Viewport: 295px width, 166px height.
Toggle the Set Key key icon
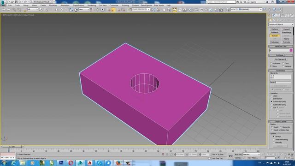230,156
